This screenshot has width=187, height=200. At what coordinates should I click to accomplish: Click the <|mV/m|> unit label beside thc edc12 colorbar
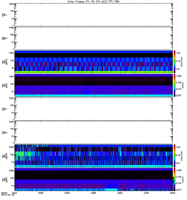pos(182,156)
